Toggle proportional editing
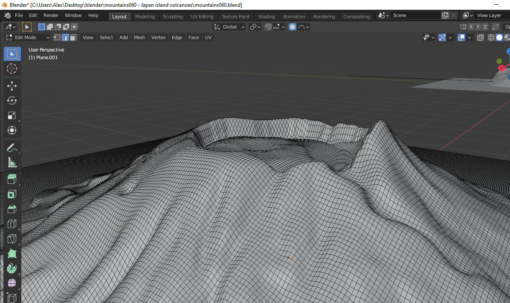The width and height of the screenshot is (510, 303). pyautogui.click(x=293, y=27)
